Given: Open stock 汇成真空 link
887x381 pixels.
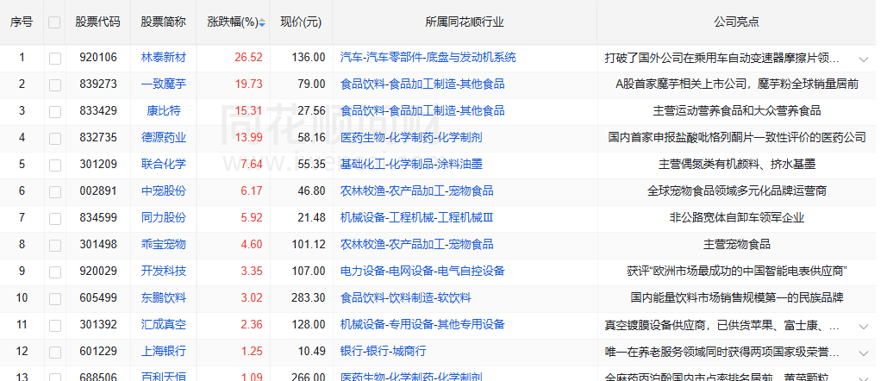Looking at the screenshot, I should click(x=164, y=324).
